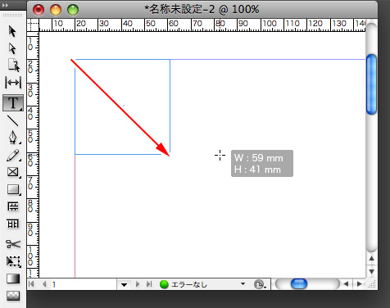390x308 pixels.
Task: Select the Gradient Swatch tool
Action: (13, 279)
